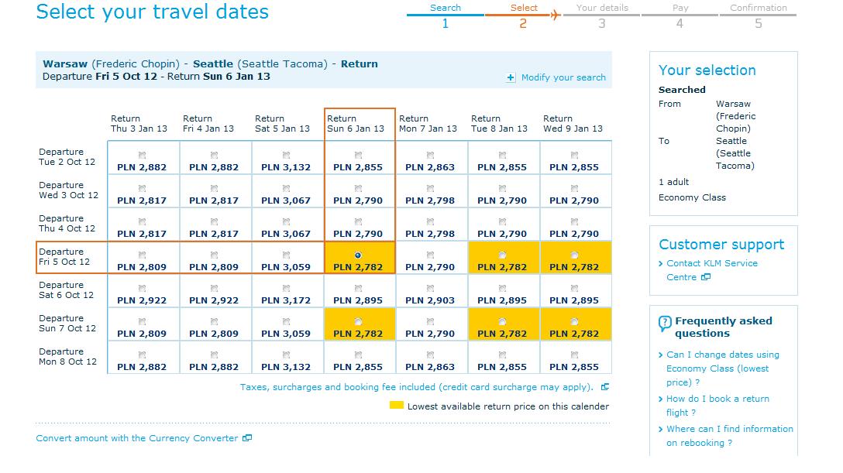
Task: Click the Frequently asked questions speech-bubble icon
Action: [x=665, y=324]
